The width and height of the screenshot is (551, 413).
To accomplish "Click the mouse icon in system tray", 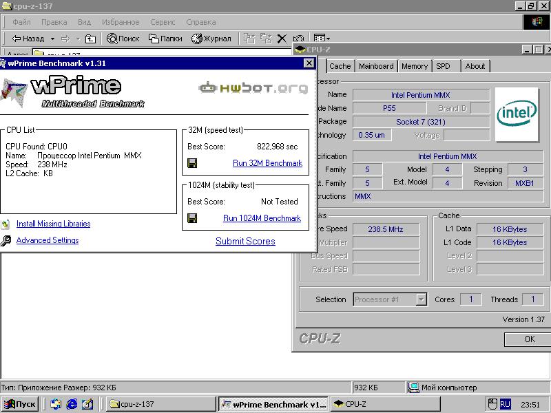I will (x=493, y=404).
